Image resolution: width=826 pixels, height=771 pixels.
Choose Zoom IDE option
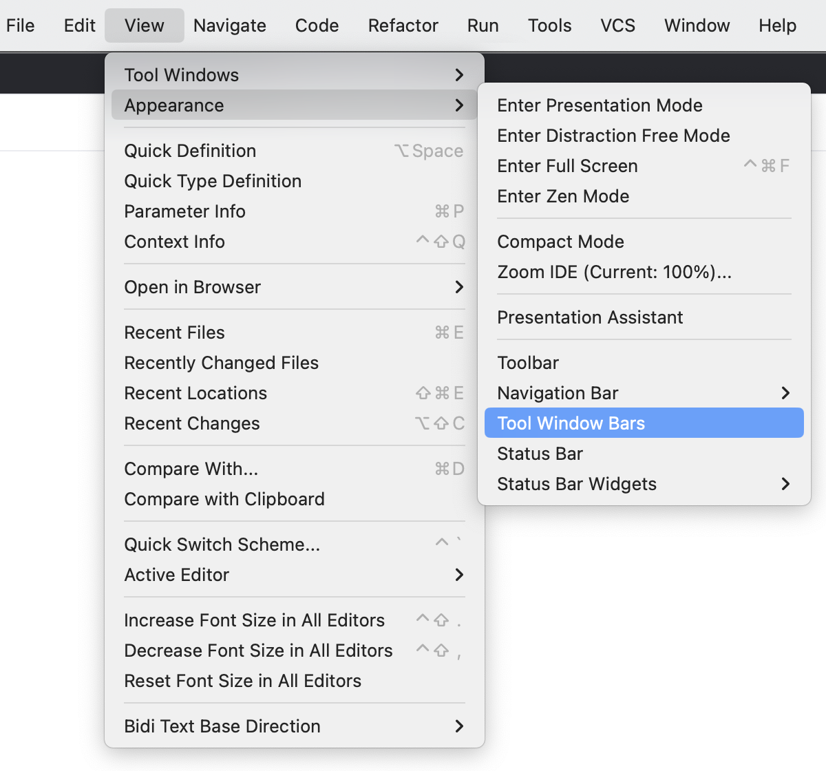614,272
